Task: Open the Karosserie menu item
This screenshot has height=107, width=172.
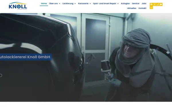Action: point(83,3)
